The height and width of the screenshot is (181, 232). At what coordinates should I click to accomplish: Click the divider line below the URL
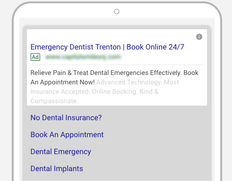(117, 65)
